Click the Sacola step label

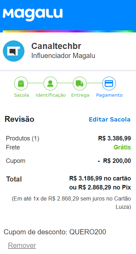tap(21, 95)
